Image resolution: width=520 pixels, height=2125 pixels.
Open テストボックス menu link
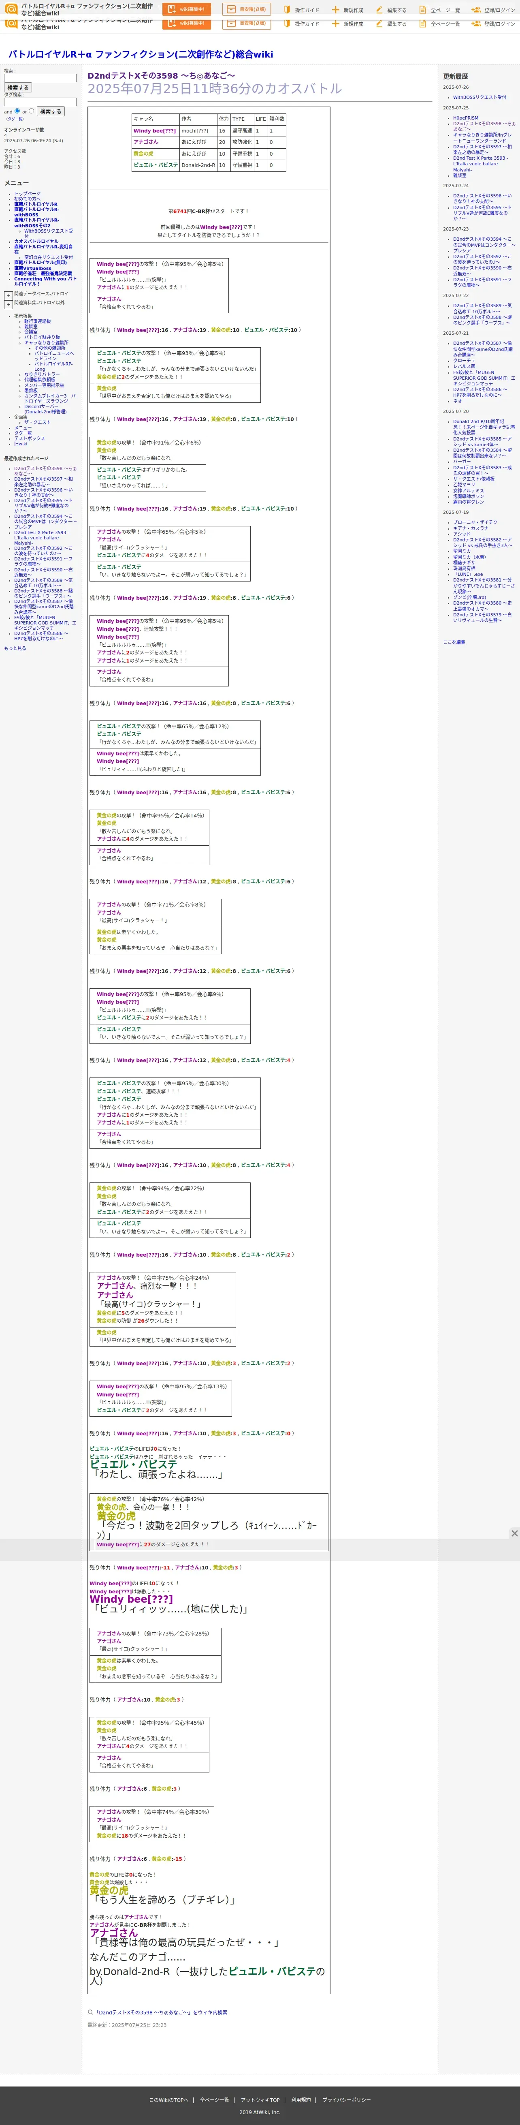[x=30, y=438]
